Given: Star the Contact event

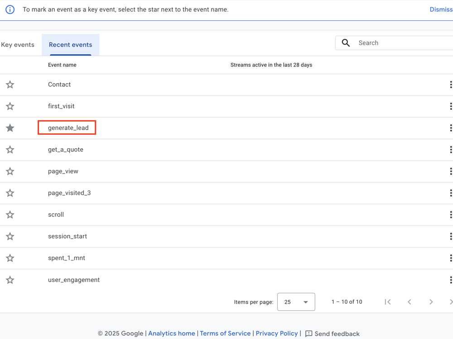Looking at the screenshot, I should 10,85.
